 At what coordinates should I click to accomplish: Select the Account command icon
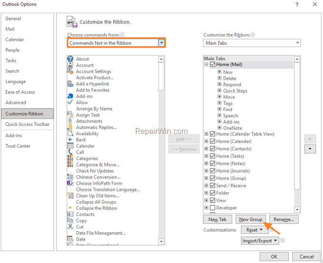(x=70, y=65)
